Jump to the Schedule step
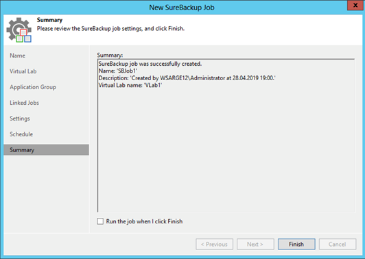This screenshot has width=365, height=259. tap(21, 134)
